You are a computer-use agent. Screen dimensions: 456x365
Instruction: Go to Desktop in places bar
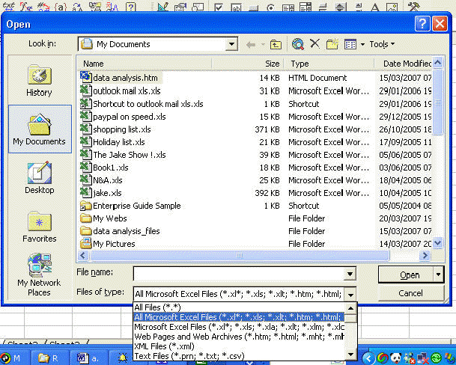click(40, 177)
